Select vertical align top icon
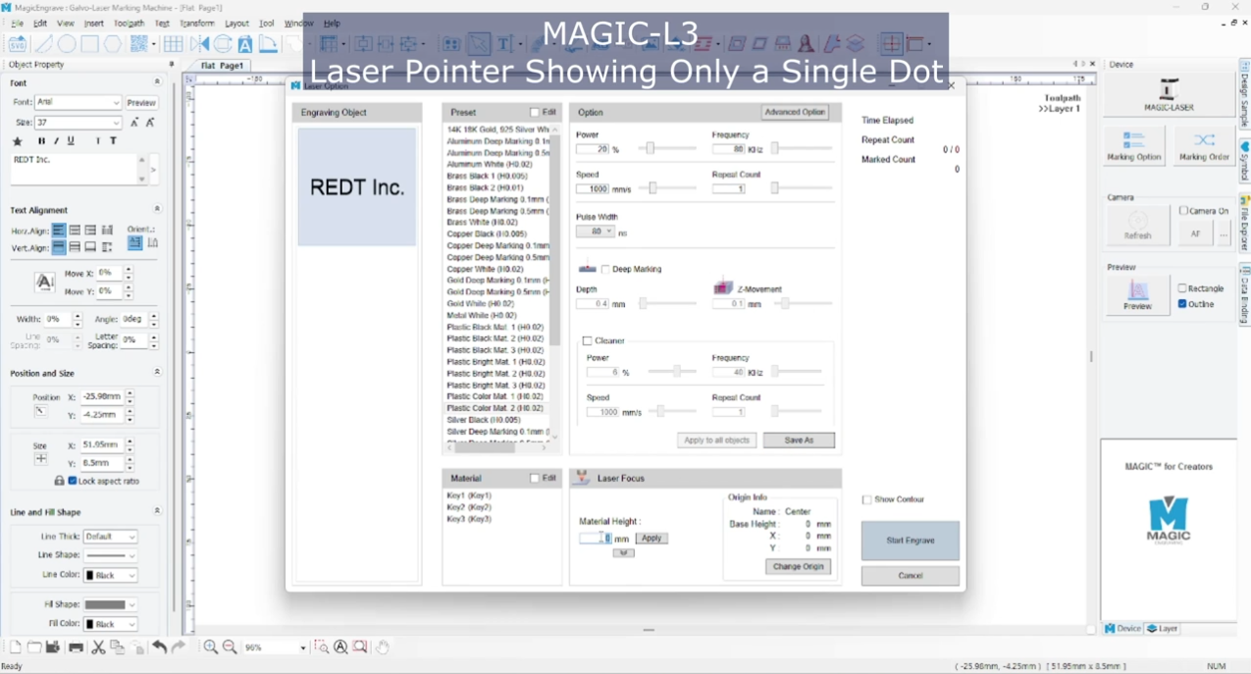1251x674 pixels. [59, 247]
